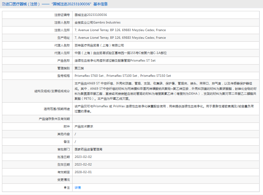Image resolution: width=263 pixels, height=195 pixels.
Task: Click the 产品储存条件及有效期 label
Action: pyautogui.click(x=54, y=119)
